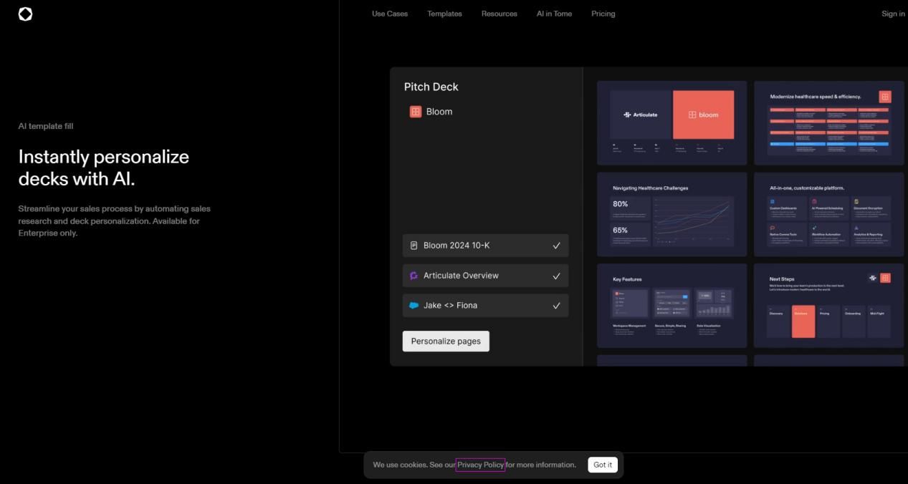The height and width of the screenshot is (484, 908).
Task: Open the Pricing page
Action: [x=603, y=14]
